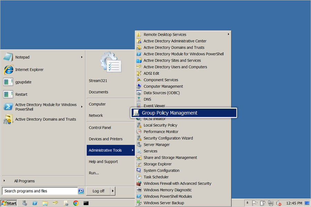
Task: Expand All Programs list
Action: tap(24, 181)
